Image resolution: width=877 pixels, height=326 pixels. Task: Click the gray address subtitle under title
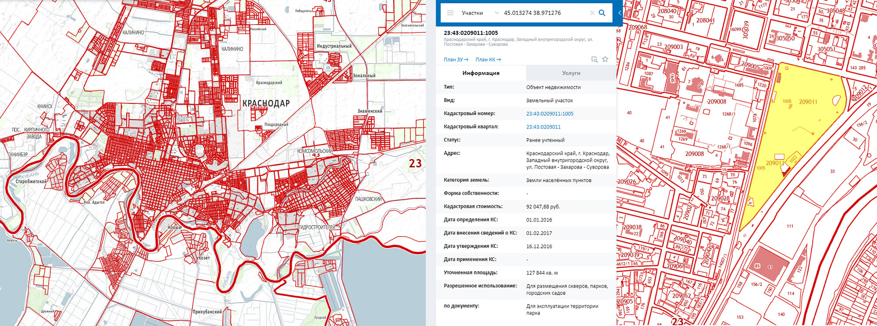click(x=518, y=42)
